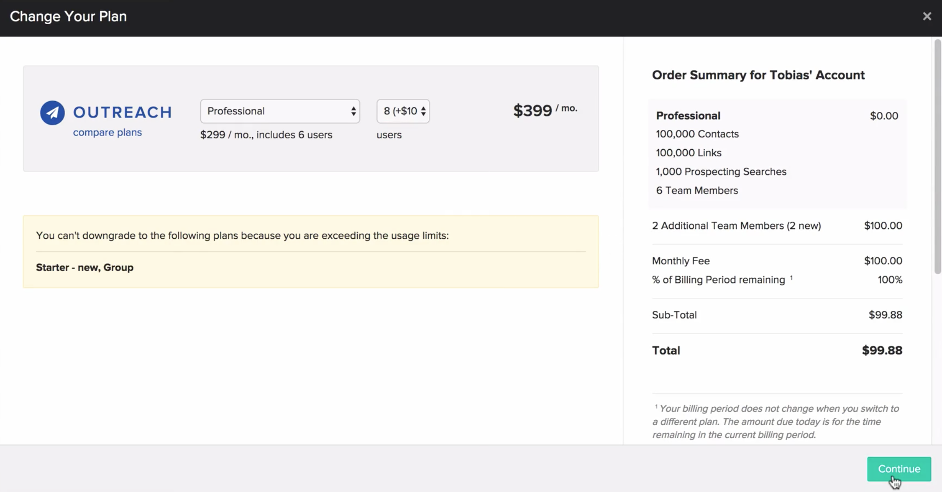This screenshot has height=492, width=942.
Task: Click the billing period footnote text
Action: (775, 421)
